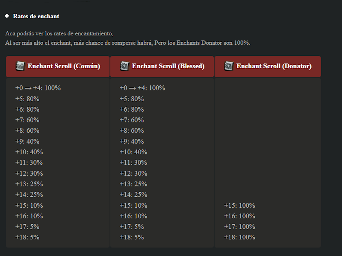Click the Donator +16: 100% entry
Image resolution: width=342 pixels, height=256 pixels.
pyautogui.click(x=239, y=216)
